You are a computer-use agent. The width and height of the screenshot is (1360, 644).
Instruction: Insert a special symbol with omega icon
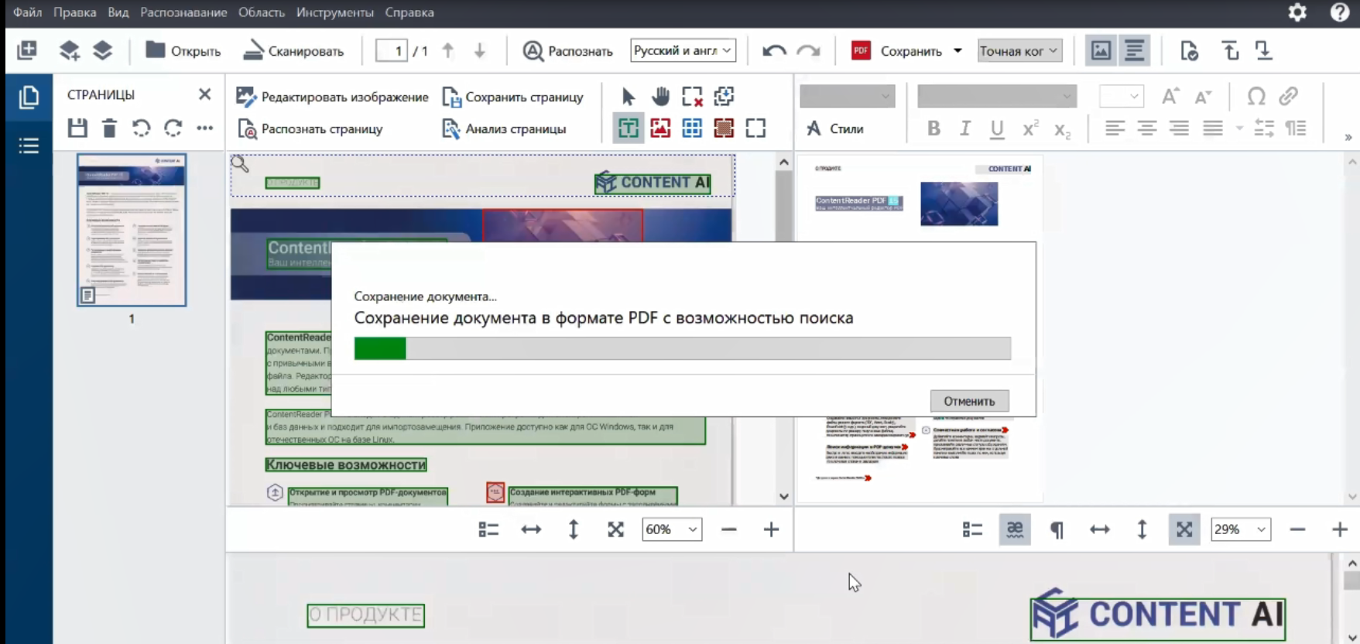coord(1256,96)
